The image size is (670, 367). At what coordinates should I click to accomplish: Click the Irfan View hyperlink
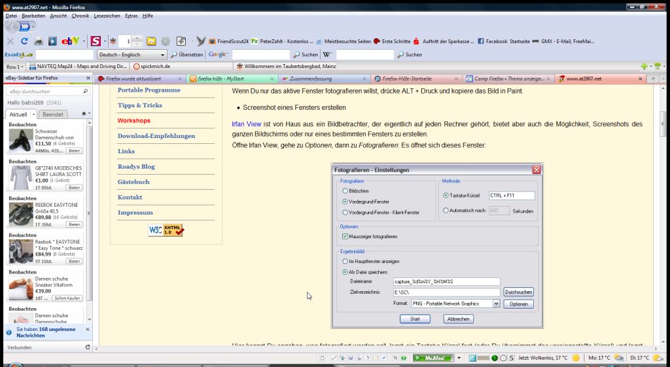click(247, 124)
